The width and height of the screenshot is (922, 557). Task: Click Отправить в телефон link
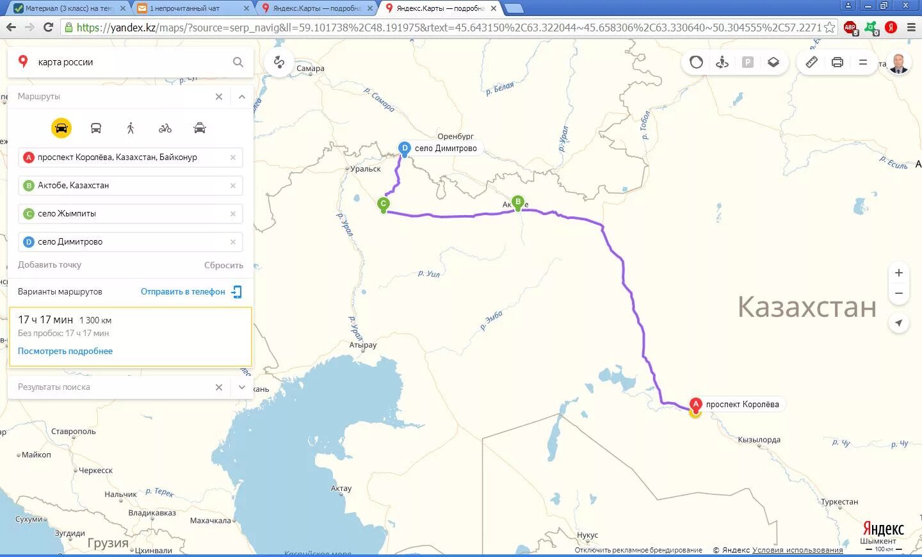(x=183, y=292)
